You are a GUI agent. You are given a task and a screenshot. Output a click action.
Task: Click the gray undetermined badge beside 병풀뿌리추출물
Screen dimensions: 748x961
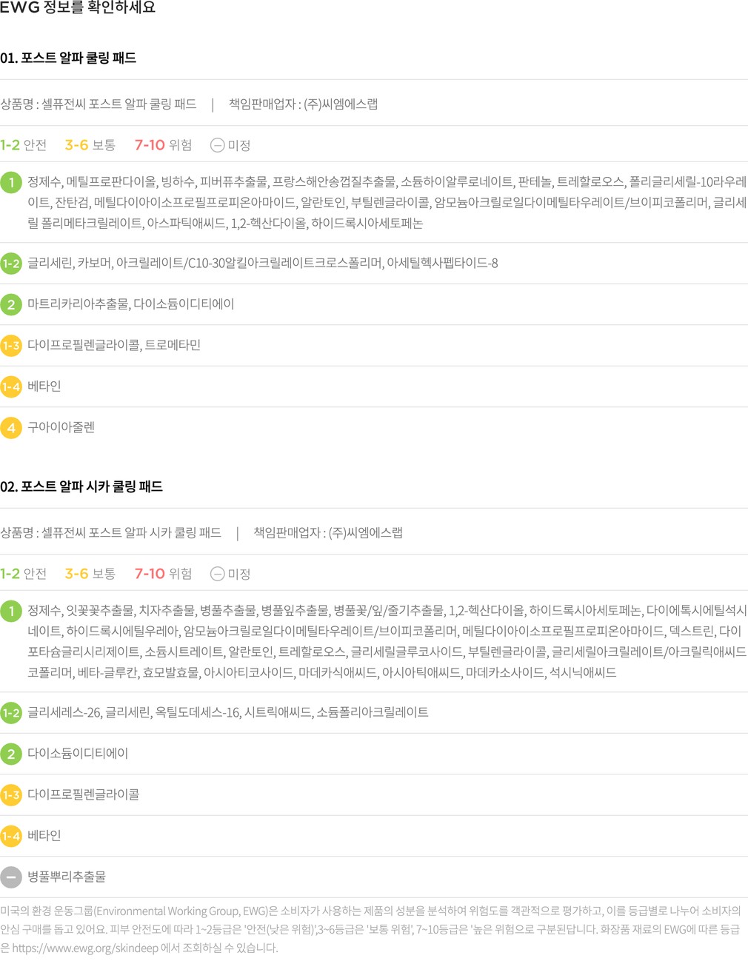pos(11,877)
